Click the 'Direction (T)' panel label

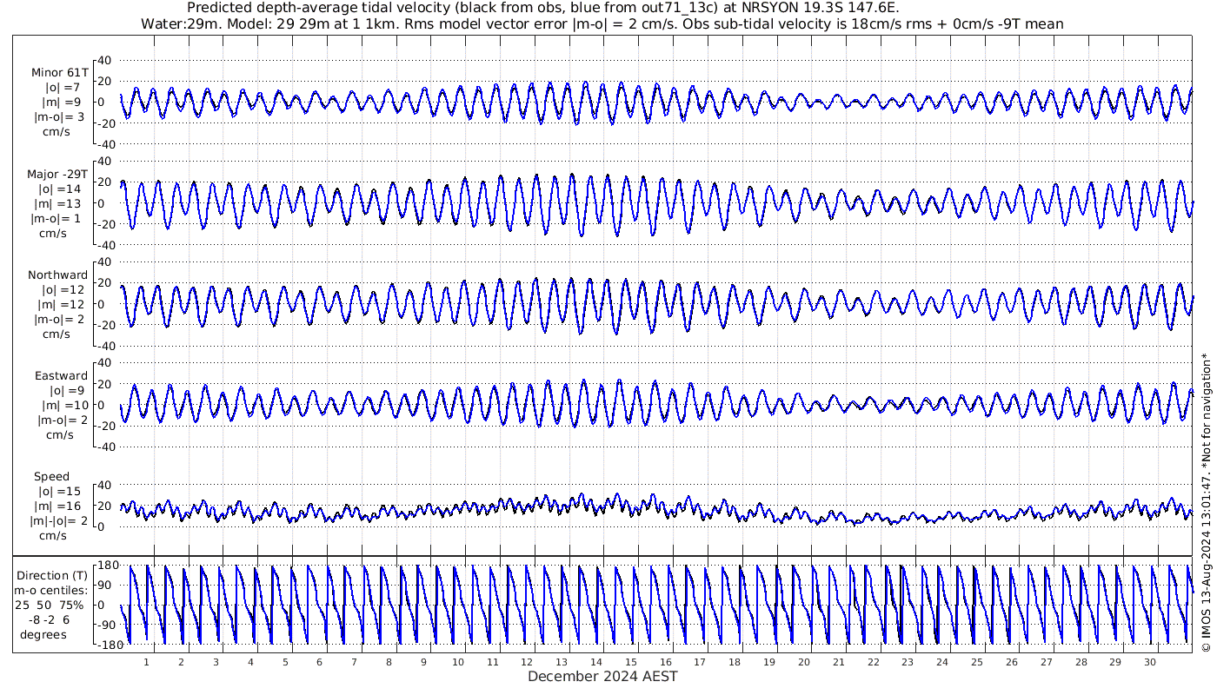coord(52,575)
